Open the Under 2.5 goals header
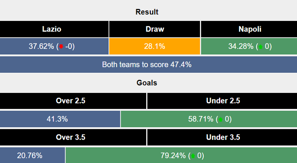 [x=222, y=101]
